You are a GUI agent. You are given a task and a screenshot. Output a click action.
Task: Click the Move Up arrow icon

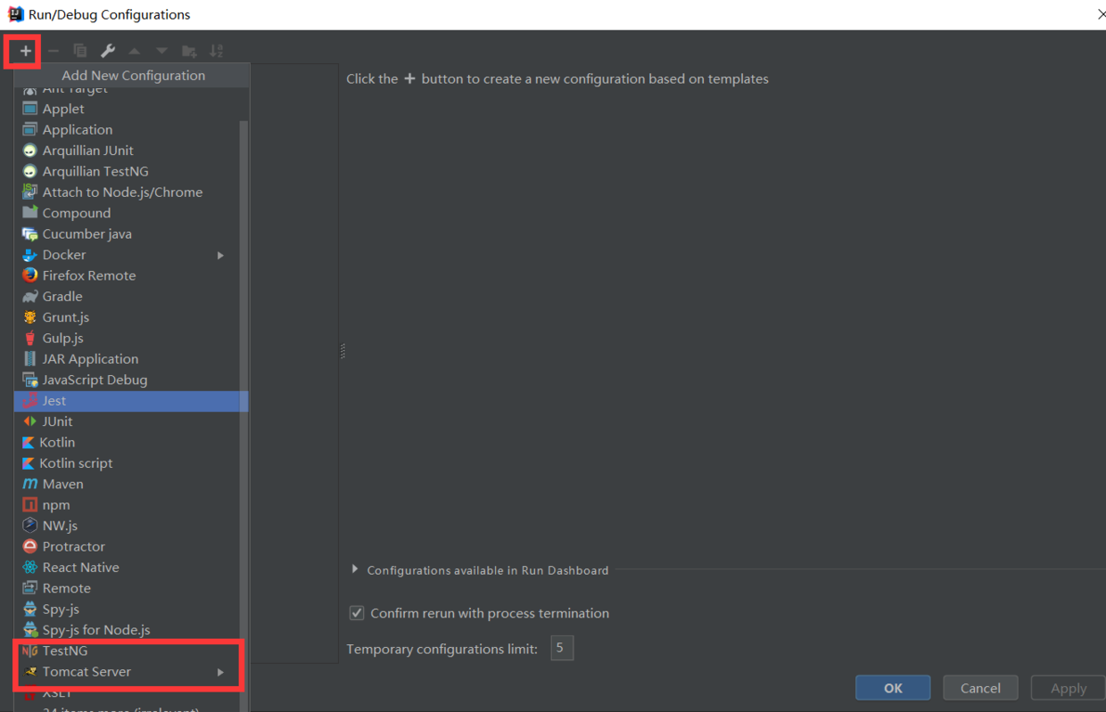coord(135,51)
